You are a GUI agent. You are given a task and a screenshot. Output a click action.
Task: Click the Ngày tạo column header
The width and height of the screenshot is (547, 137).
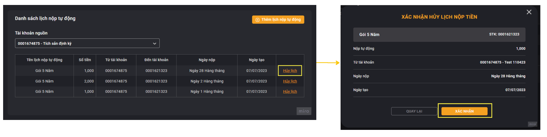pos(257,60)
